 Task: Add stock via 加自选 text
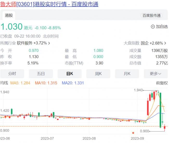(162, 26)
